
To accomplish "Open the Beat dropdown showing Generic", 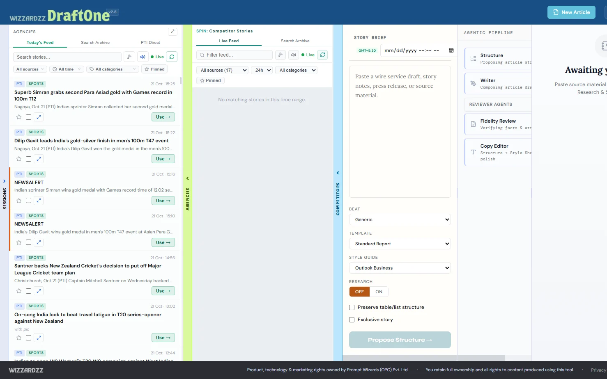I will 400,219.
